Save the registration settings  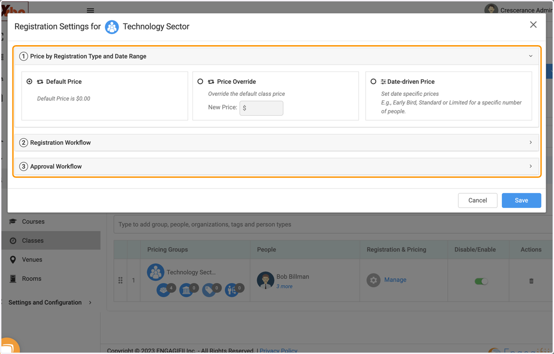click(x=521, y=201)
